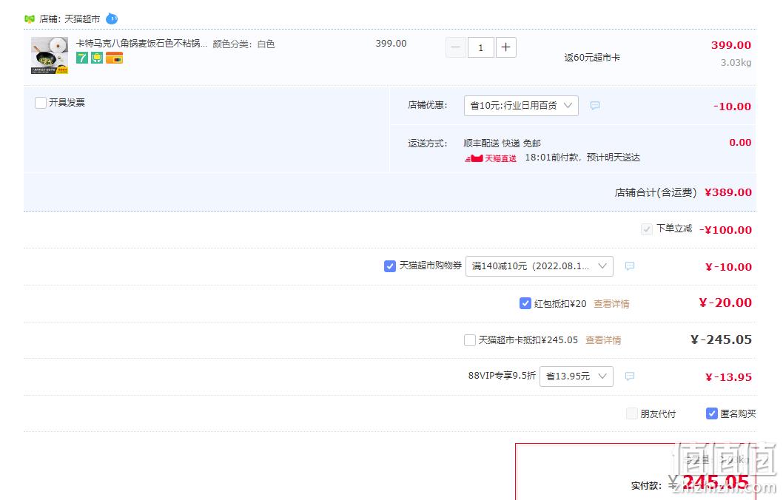Open comment icon beside 88VIP discount dropdown
The height and width of the screenshot is (500, 783).
pos(630,376)
